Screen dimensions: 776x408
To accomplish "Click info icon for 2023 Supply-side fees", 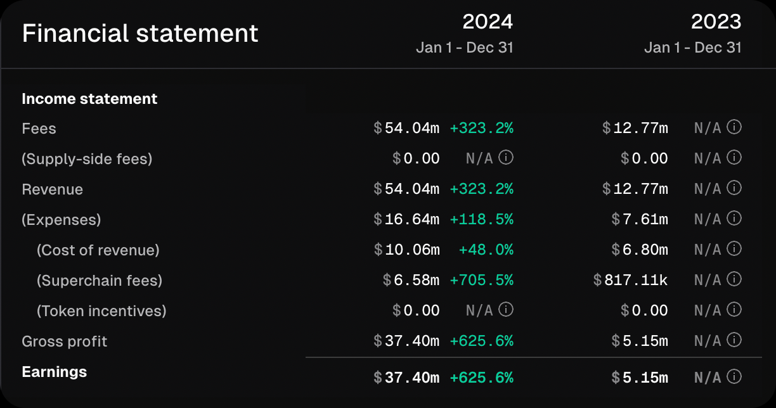I will [x=734, y=158].
